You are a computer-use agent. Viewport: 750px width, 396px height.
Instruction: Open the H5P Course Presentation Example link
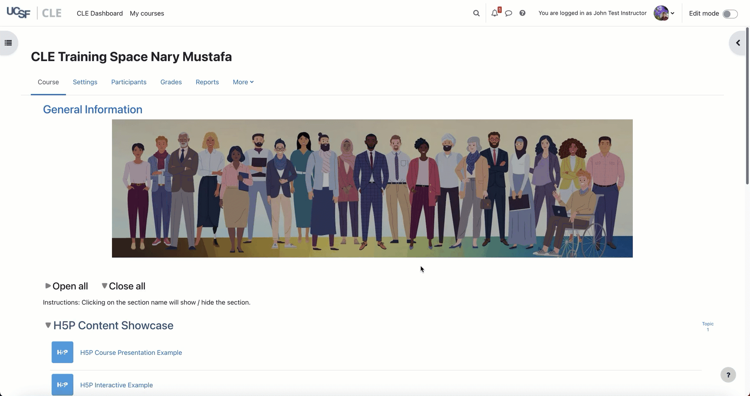pos(131,353)
